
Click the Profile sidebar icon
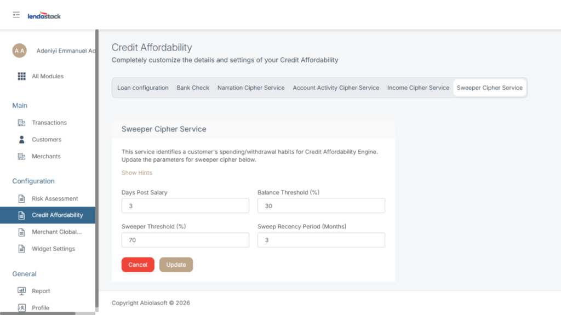[x=22, y=308]
